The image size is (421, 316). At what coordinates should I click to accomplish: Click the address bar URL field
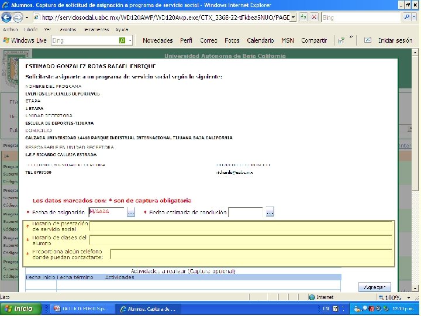(x=165, y=18)
